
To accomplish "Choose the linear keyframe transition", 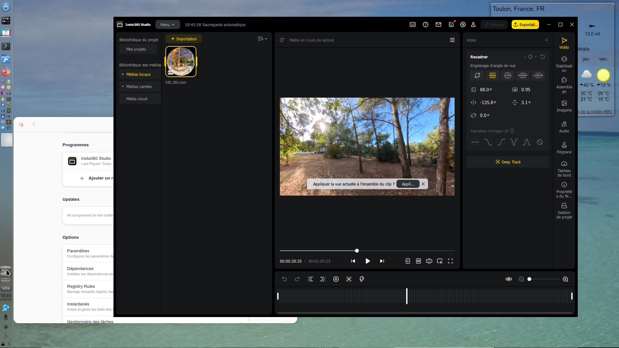I will point(475,142).
